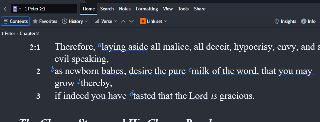Click the 1 Peter breadcrumb
Screen dimensions: 320x122
pos(8,34)
